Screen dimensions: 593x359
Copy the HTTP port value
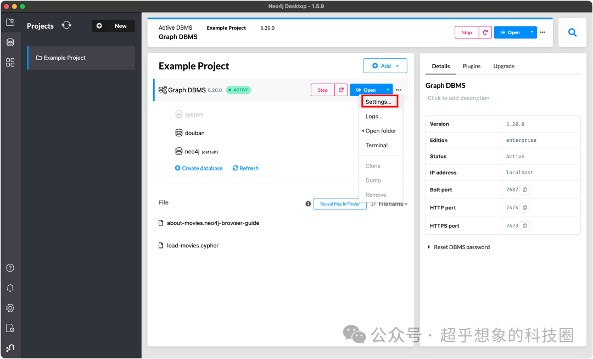[x=525, y=208]
